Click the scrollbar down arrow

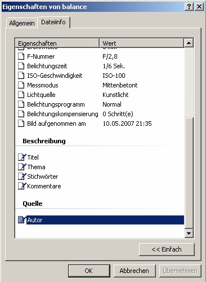[189, 233]
